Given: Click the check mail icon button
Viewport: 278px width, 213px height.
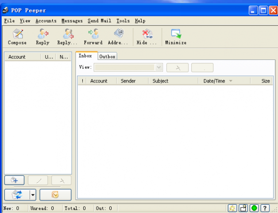Looking at the screenshot, I should (16, 195).
